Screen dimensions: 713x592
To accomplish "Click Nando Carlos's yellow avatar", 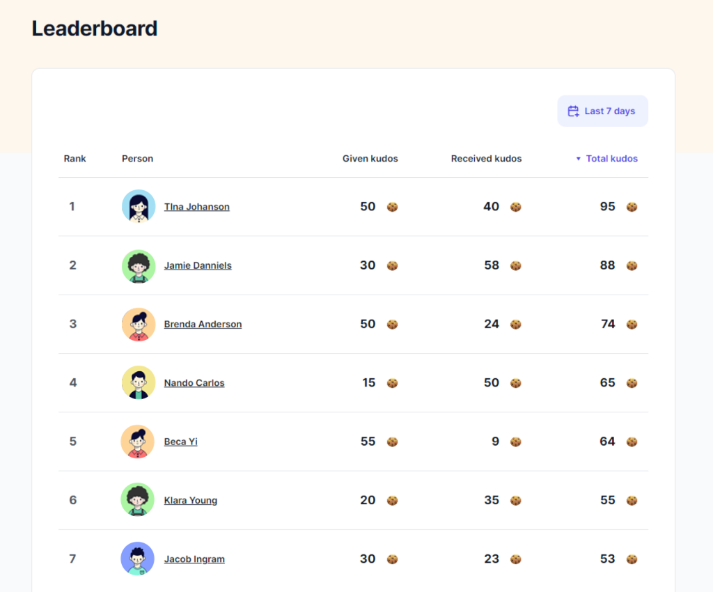I will [x=139, y=383].
